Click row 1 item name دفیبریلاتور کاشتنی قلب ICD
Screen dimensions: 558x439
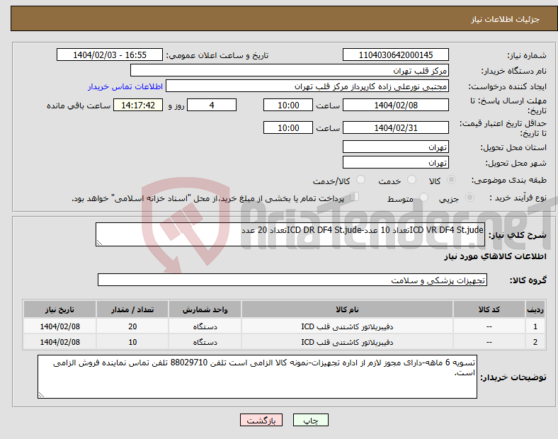click(x=347, y=326)
